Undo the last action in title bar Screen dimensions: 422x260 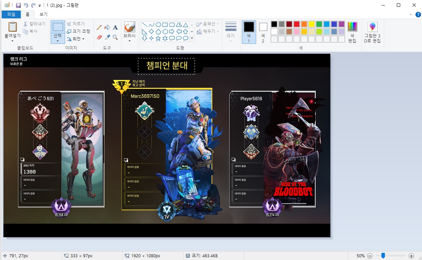pos(26,5)
